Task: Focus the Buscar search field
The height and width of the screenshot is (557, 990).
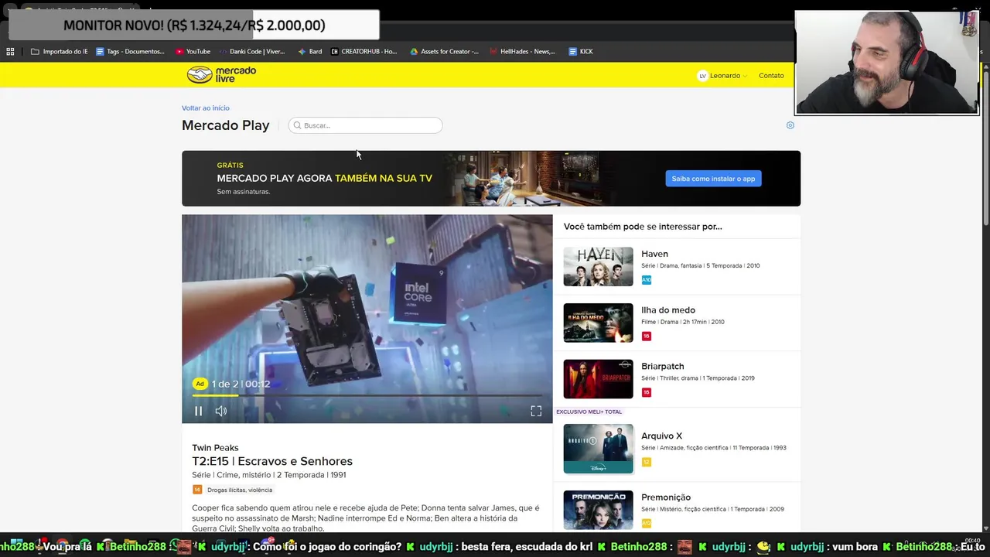Action: tap(365, 125)
